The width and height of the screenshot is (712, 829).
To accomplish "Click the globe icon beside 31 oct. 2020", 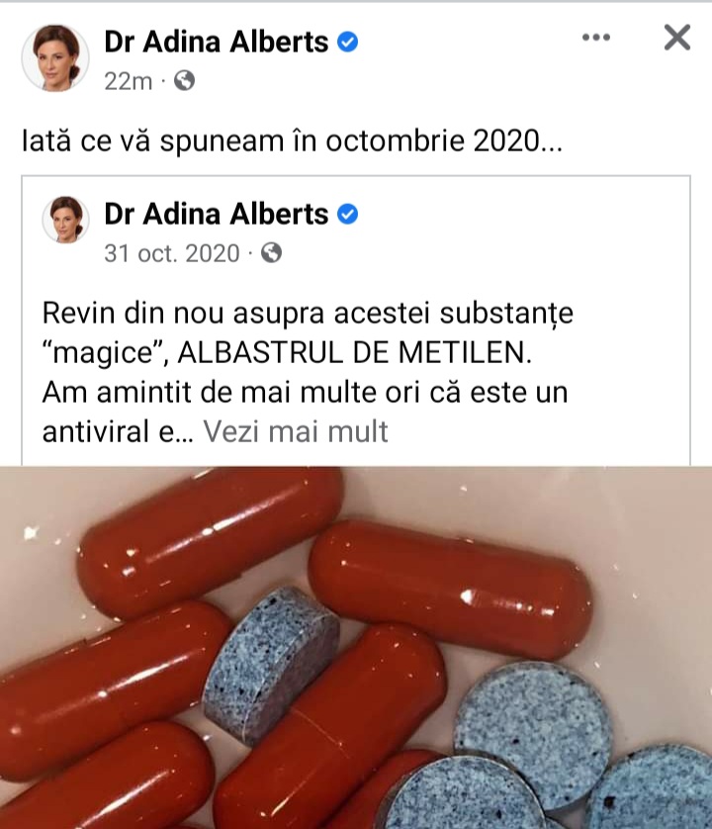I will (x=271, y=252).
